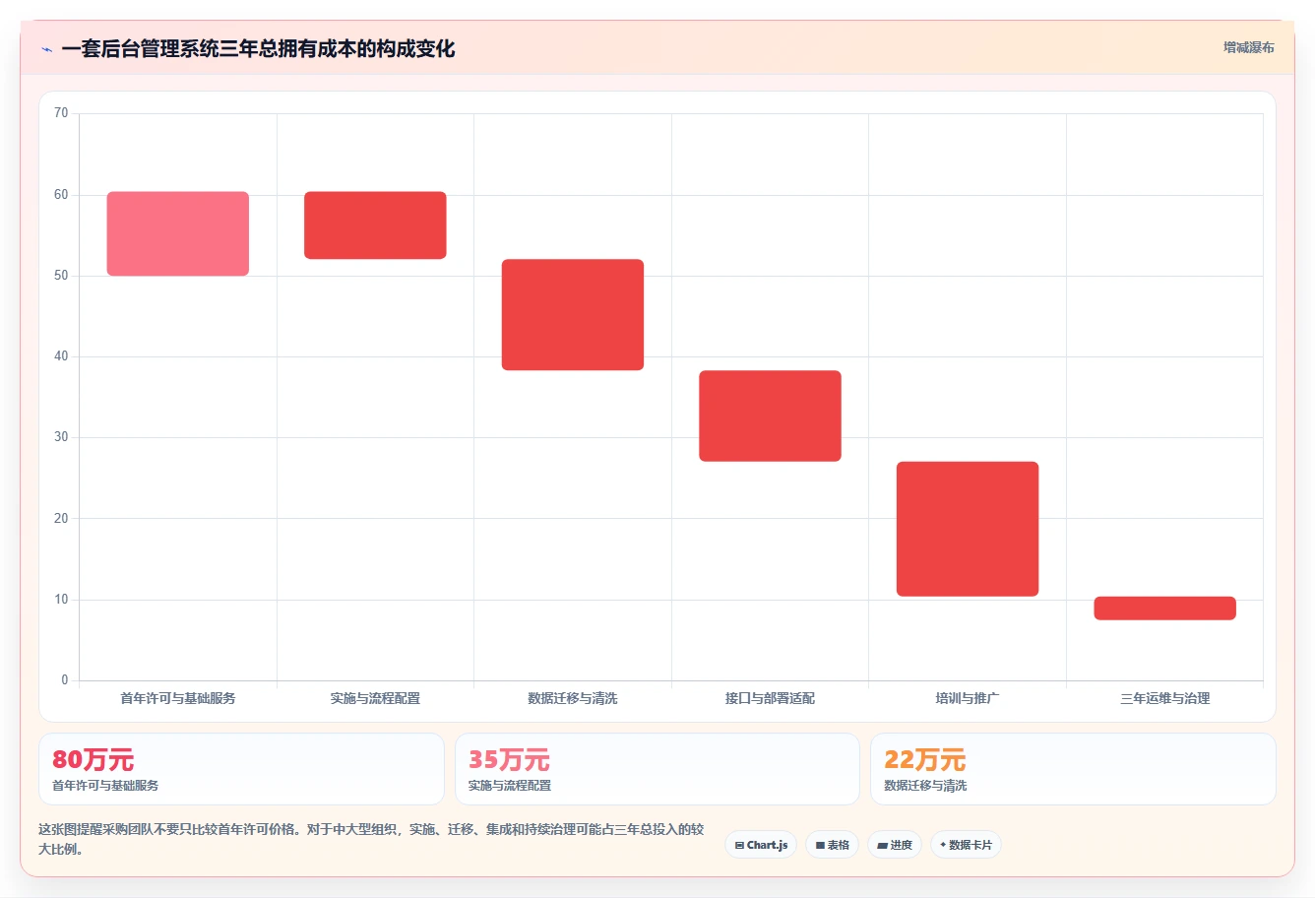Screen dimensions: 1315x898
Task: Click the red 数据迁移与清洗 bar
Action: 573,315
